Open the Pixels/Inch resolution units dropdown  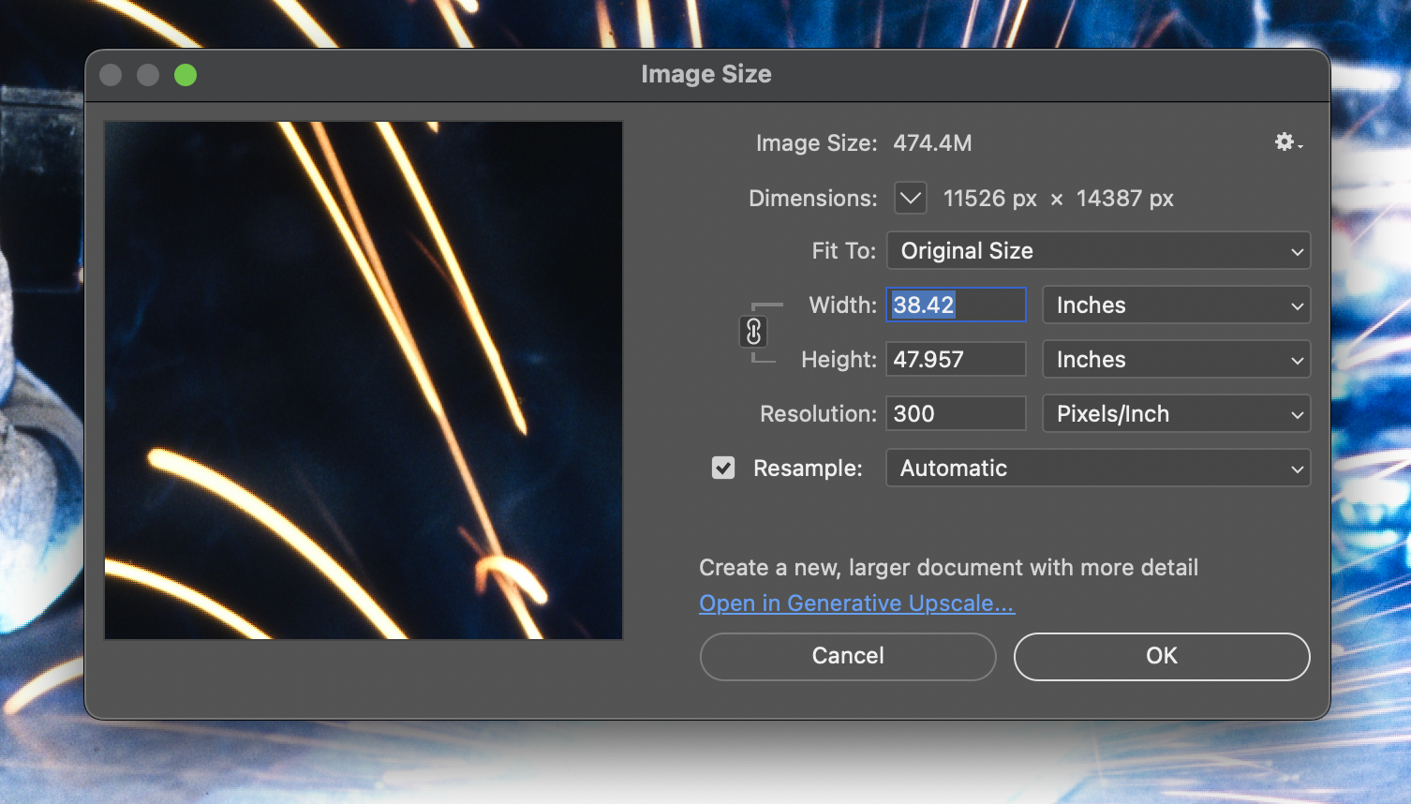pos(1175,414)
